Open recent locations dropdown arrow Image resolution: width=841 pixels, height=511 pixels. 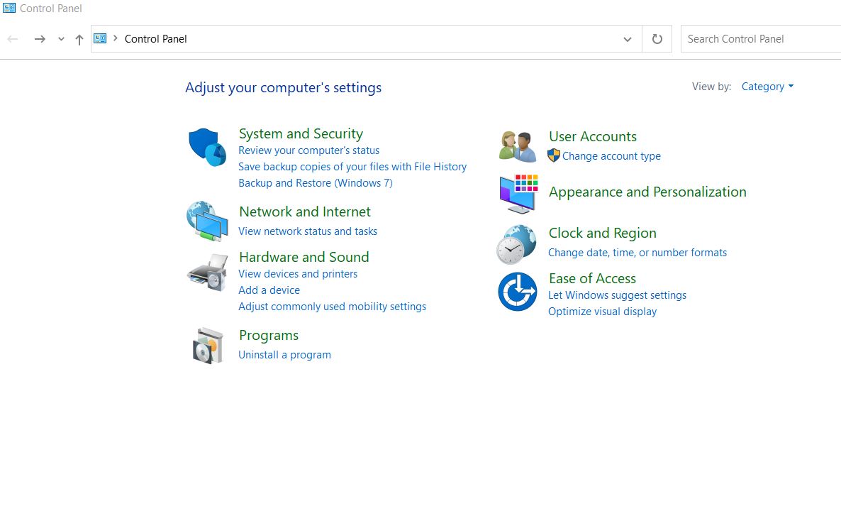[x=61, y=39]
